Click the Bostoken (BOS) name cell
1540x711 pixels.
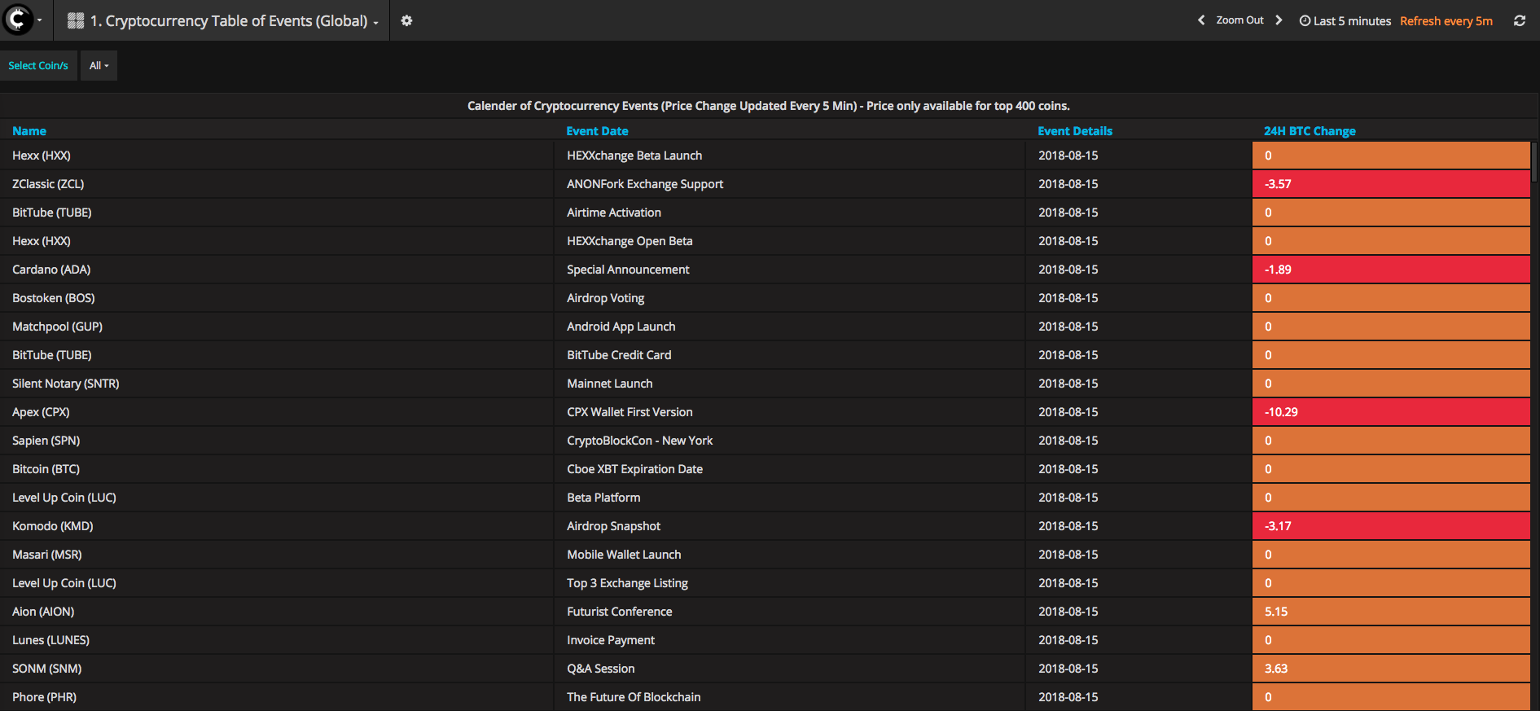click(277, 298)
